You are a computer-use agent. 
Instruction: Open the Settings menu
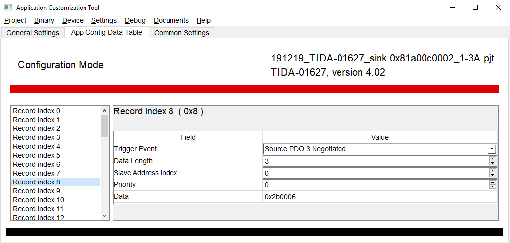pos(104,20)
